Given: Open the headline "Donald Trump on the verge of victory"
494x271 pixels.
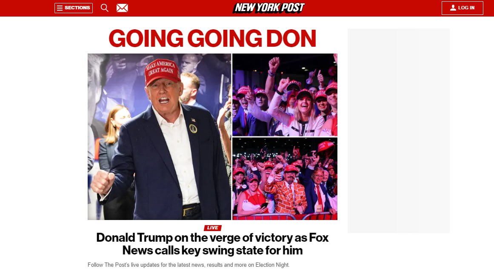Looking at the screenshot, I should click(x=212, y=244).
